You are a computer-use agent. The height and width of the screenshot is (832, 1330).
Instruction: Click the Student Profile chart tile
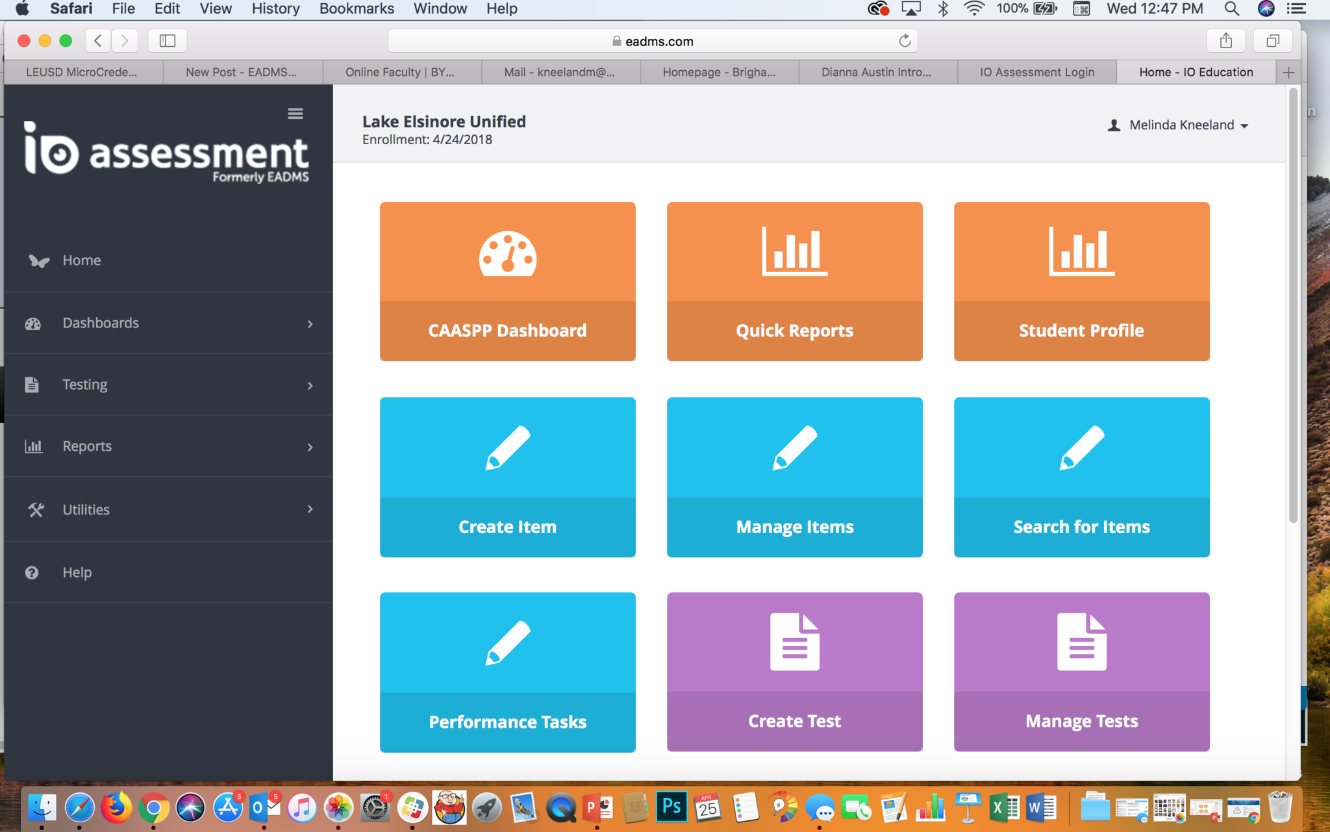pos(1081,281)
